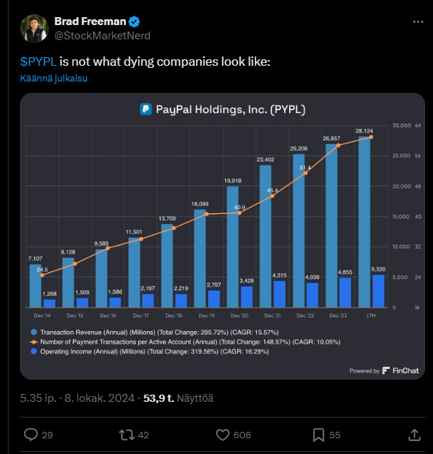Screen dimensions: 433x454
Task: Click the share upload icon
Action: click(414, 435)
